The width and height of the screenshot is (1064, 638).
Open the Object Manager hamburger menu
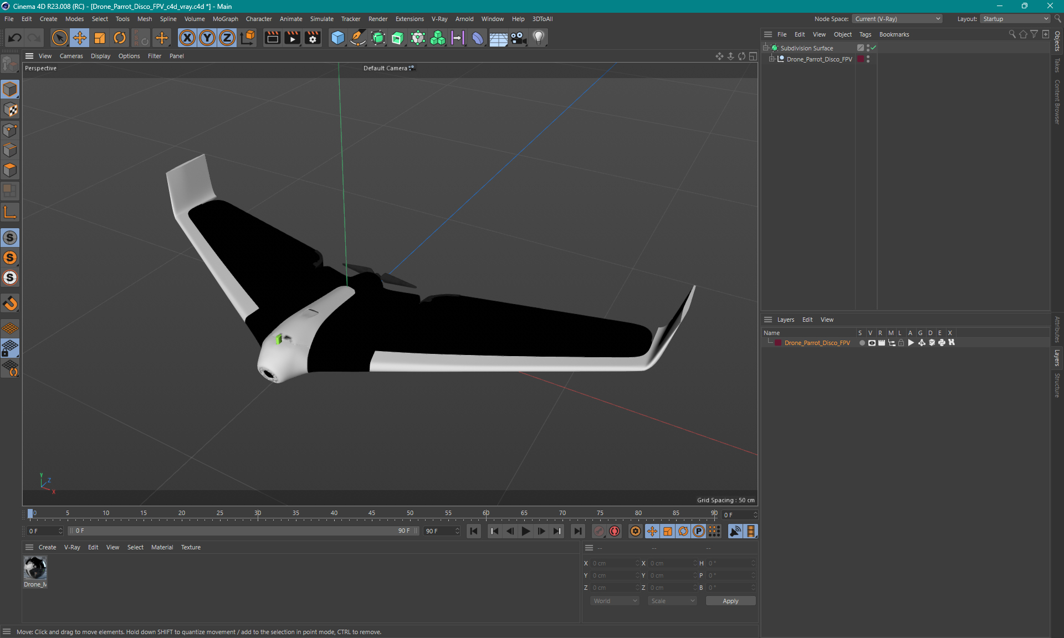click(768, 34)
